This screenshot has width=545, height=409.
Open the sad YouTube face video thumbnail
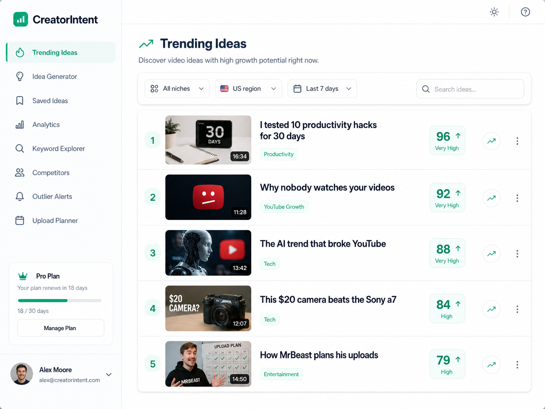[208, 197]
